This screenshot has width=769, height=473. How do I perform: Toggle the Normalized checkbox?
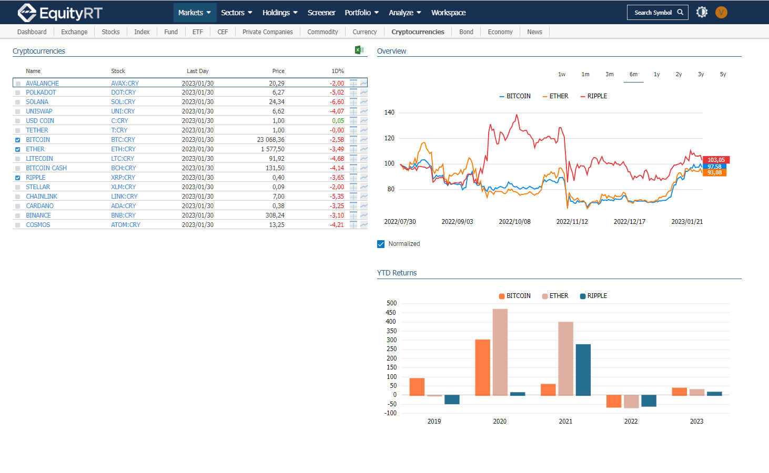click(381, 244)
